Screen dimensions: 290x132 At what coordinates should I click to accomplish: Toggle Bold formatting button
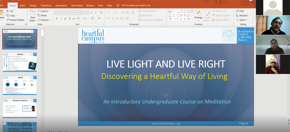(57, 18)
